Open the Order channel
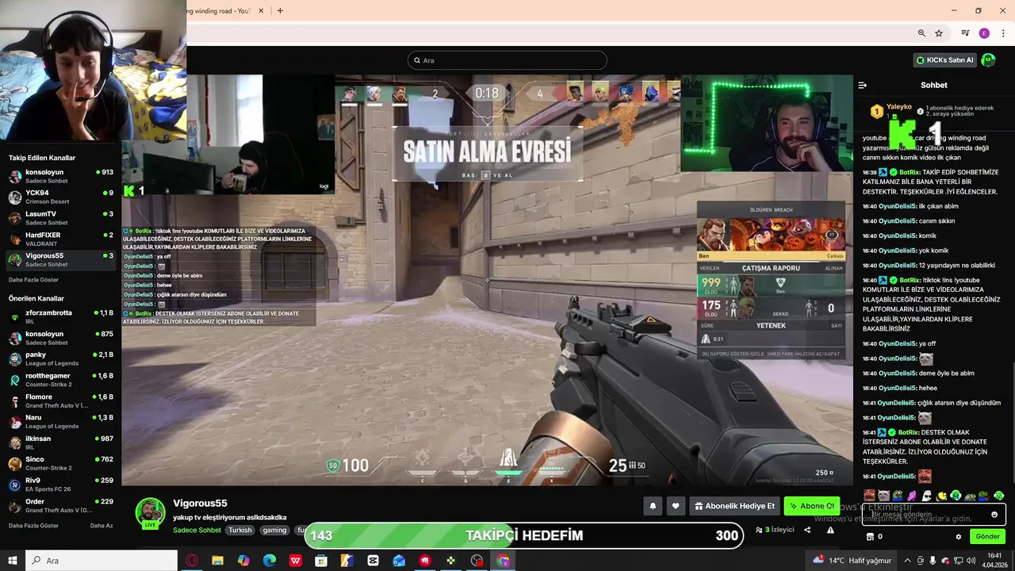This screenshot has height=571, width=1015. point(61,505)
